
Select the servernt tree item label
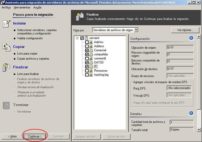click(94, 38)
